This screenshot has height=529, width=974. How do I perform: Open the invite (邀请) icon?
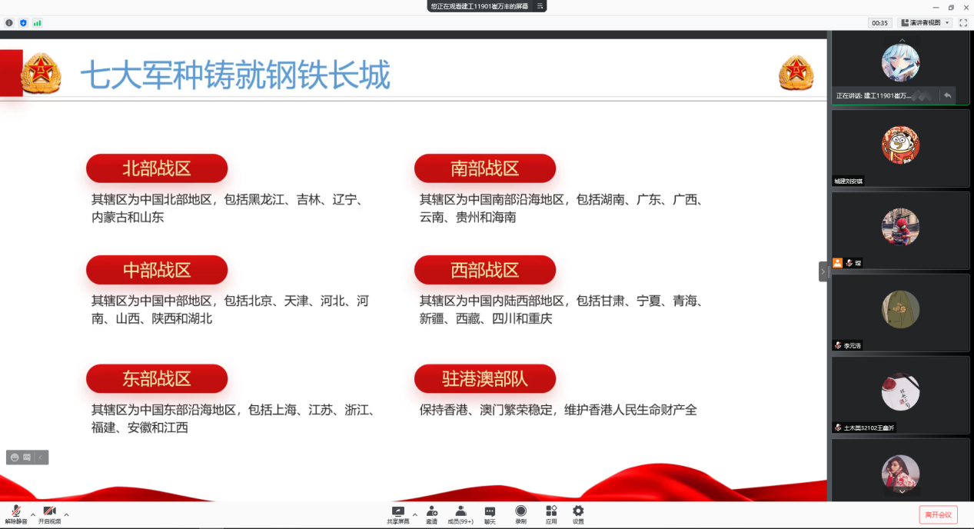click(x=432, y=513)
